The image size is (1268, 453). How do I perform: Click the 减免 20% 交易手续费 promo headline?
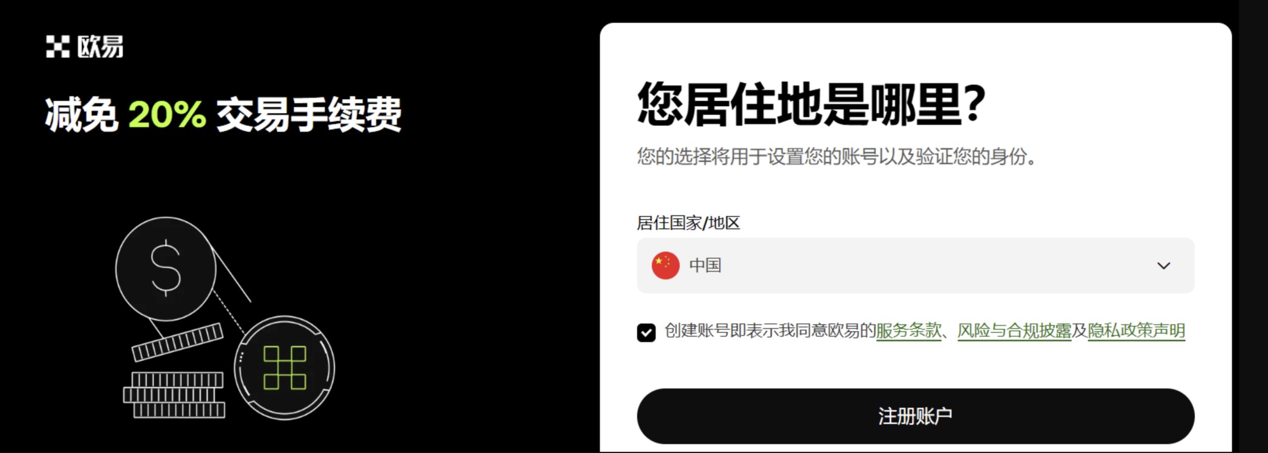[x=223, y=114]
